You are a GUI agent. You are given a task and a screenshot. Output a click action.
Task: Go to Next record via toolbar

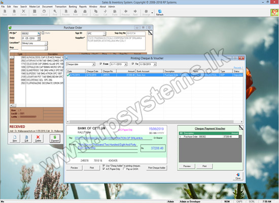click(135, 13)
